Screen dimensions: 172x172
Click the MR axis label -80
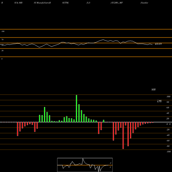(x=168, y=146)
